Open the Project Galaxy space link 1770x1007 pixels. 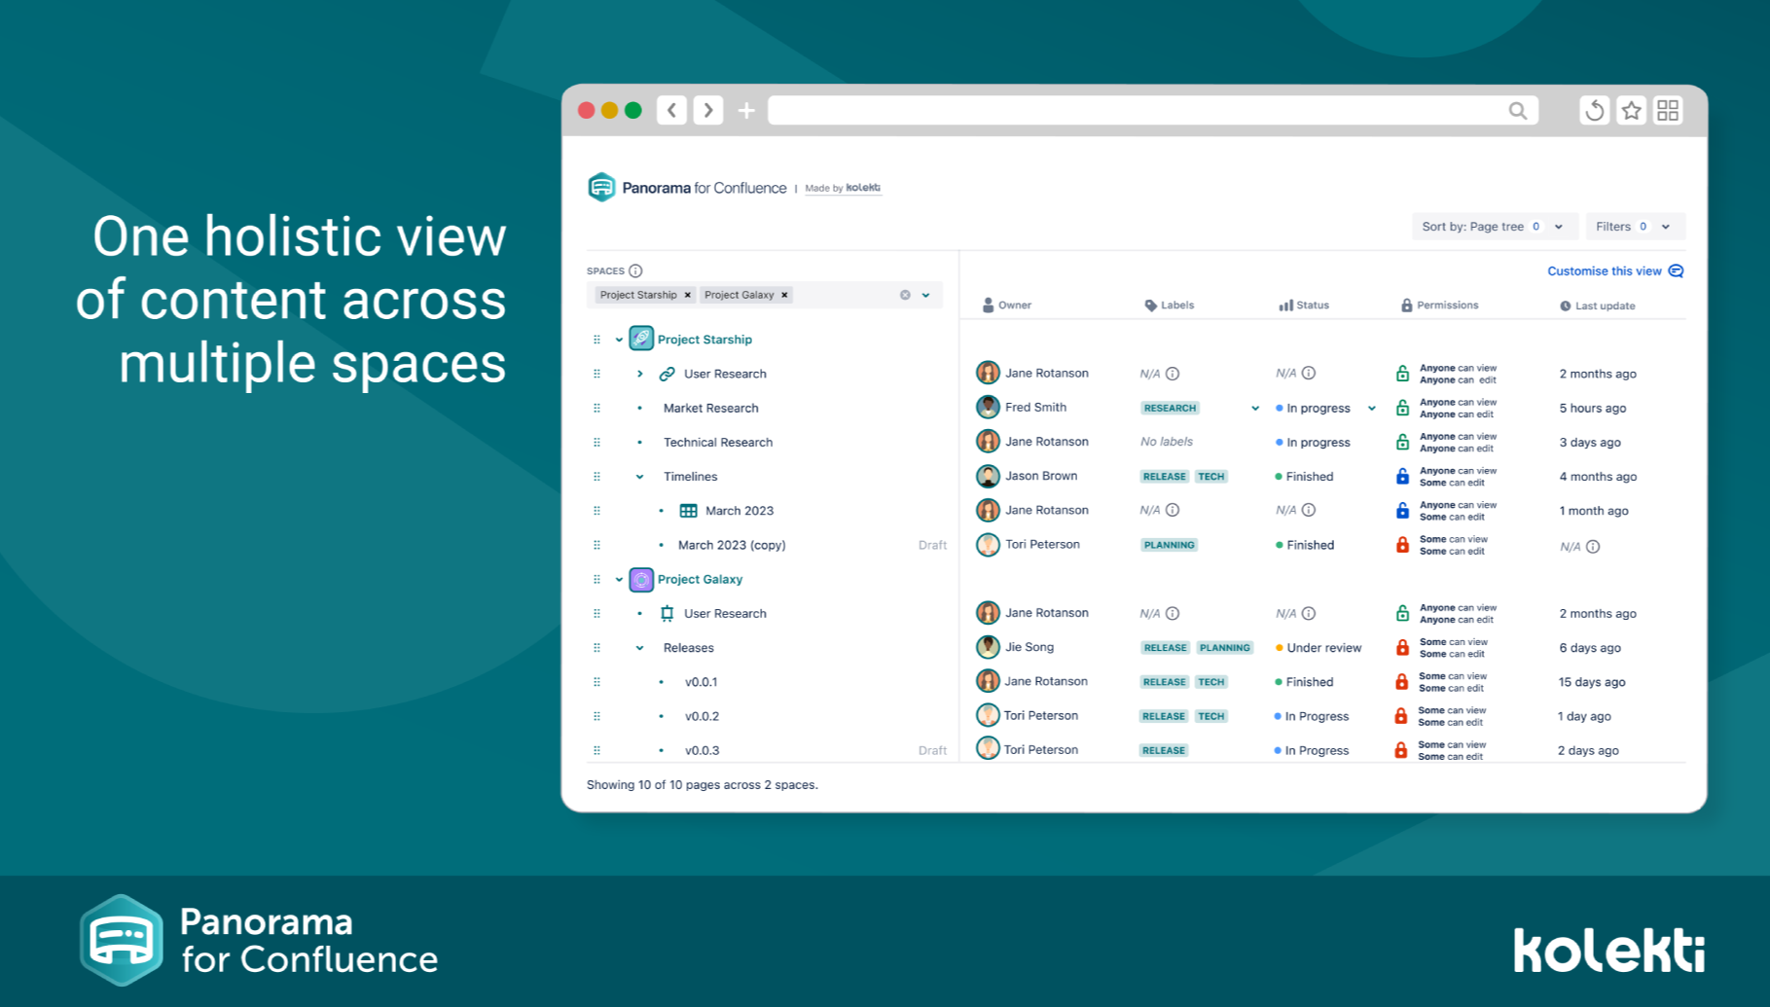pos(700,580)
